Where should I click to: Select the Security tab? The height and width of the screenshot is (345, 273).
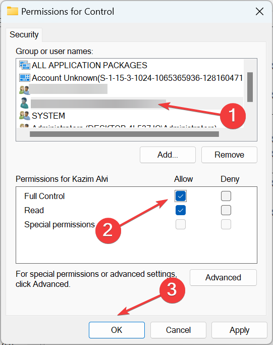tap(24, 35)
